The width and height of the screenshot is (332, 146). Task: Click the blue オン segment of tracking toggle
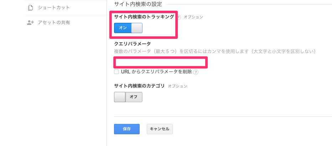123,28
